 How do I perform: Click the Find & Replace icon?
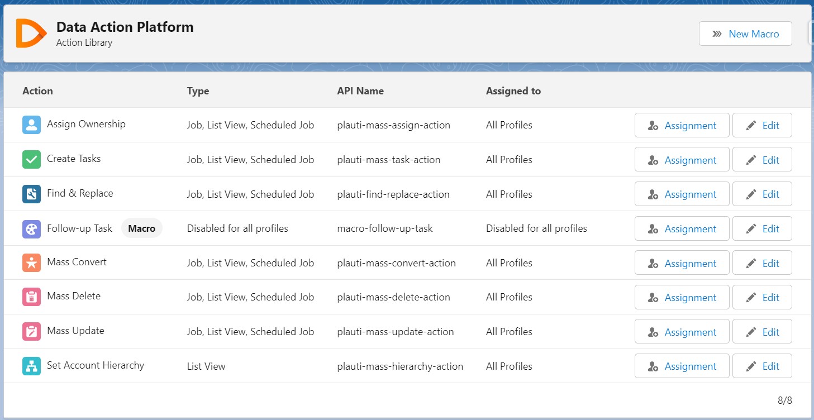[31, 194]
